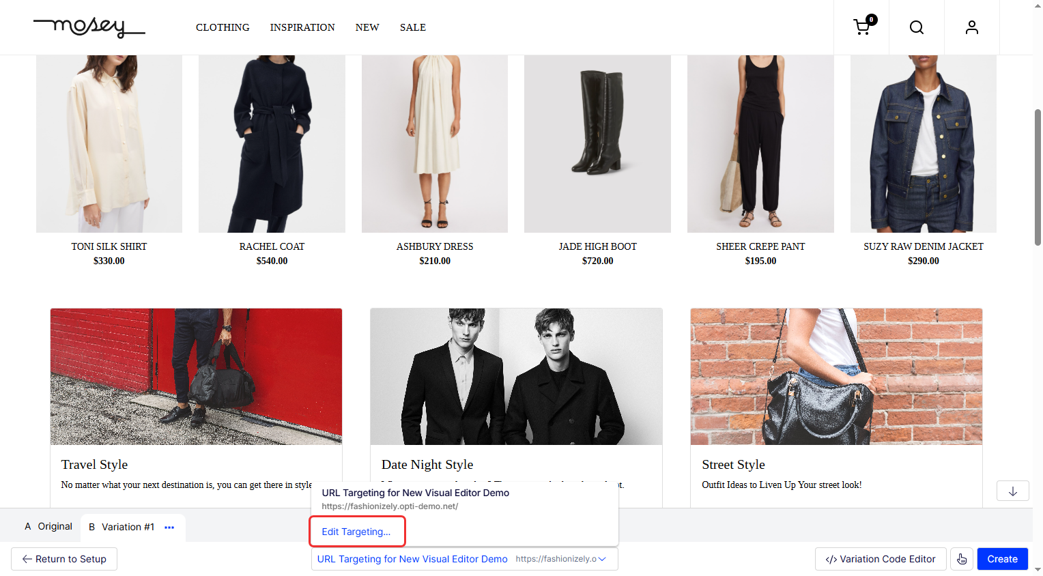Screen dimensions: 1043x576
Task: Click the Mosey logo
Action: 89,27
